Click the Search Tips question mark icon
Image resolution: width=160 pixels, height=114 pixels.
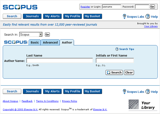click(x=117, y=49)
